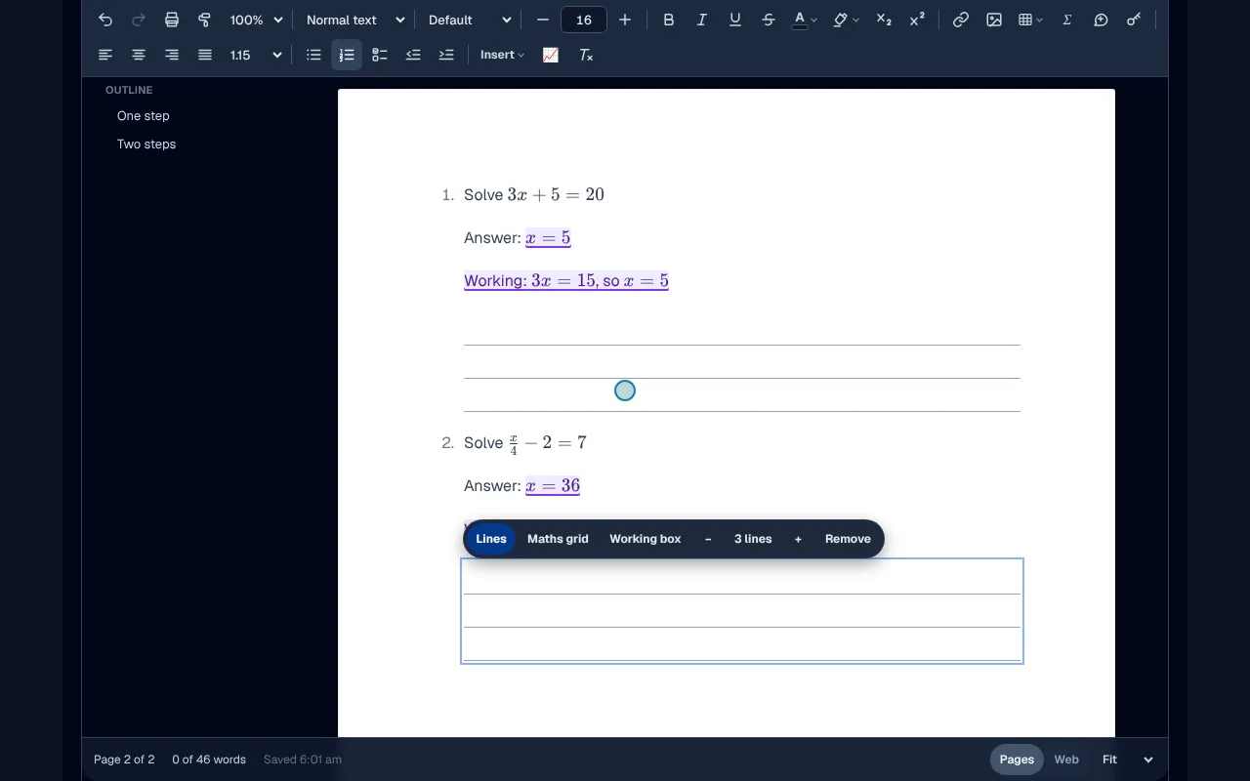Open the highlight color picker
Screen dimensions: 1250x781
[x=845, y=20]
